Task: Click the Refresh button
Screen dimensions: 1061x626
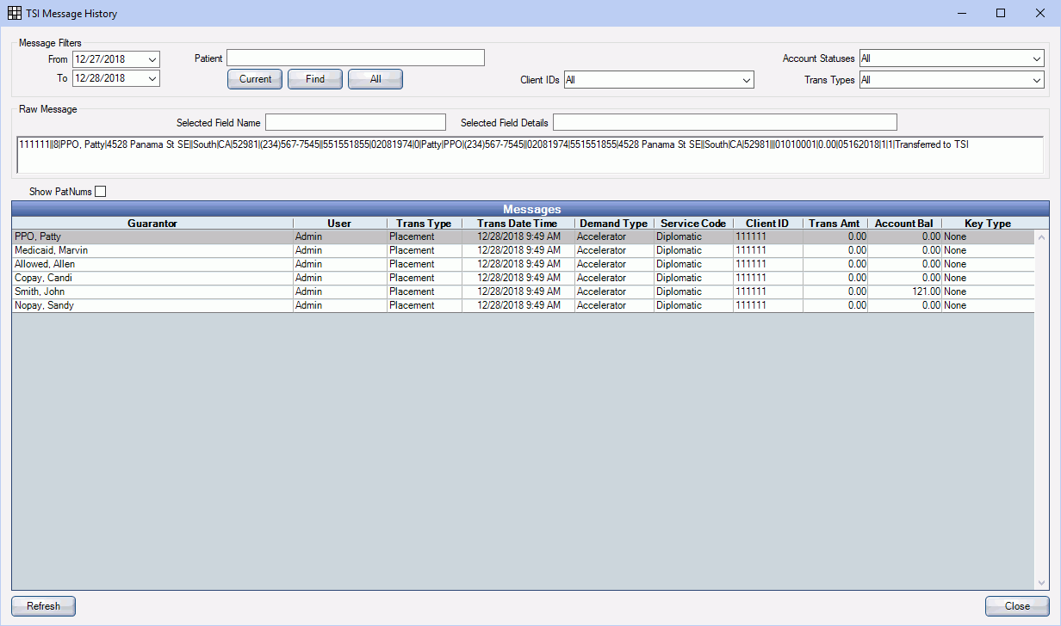Action: pos(43,606)
